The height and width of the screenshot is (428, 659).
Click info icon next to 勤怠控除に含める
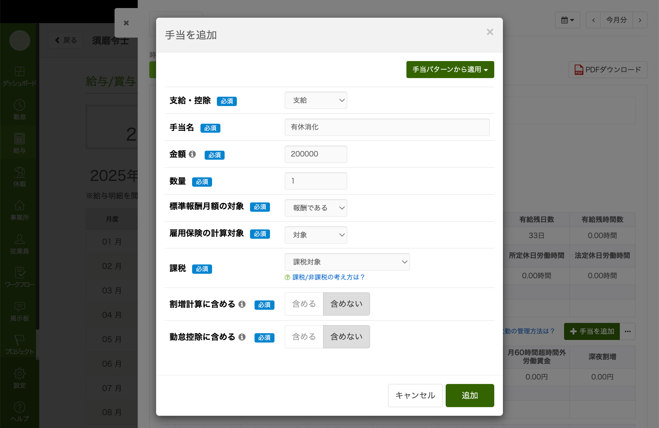pyautogui.click(x=242, y=337)
